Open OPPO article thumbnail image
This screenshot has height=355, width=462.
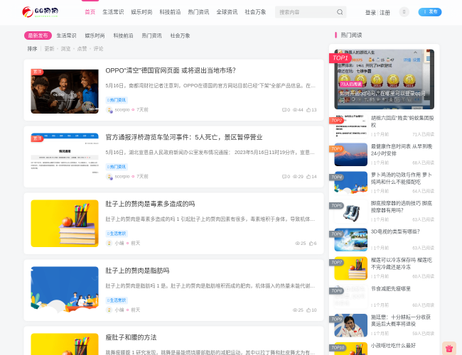[65, 92]
